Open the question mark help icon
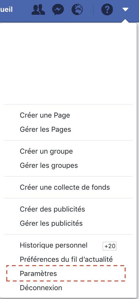 click(107, 9)
